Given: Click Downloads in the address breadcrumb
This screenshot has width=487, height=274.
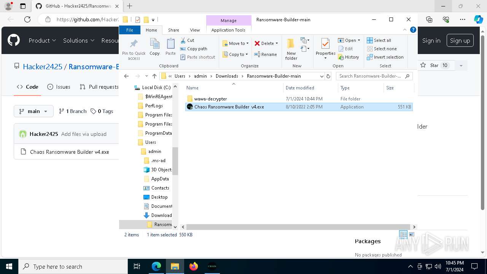Looking at the screenshot, I should tap(227, 76).
